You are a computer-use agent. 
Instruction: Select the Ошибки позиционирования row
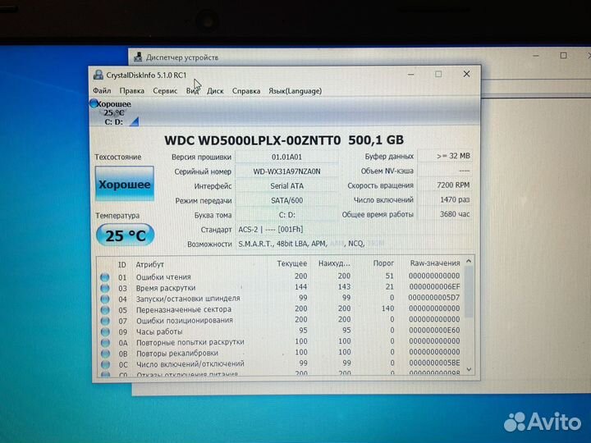tap(280, 320)
